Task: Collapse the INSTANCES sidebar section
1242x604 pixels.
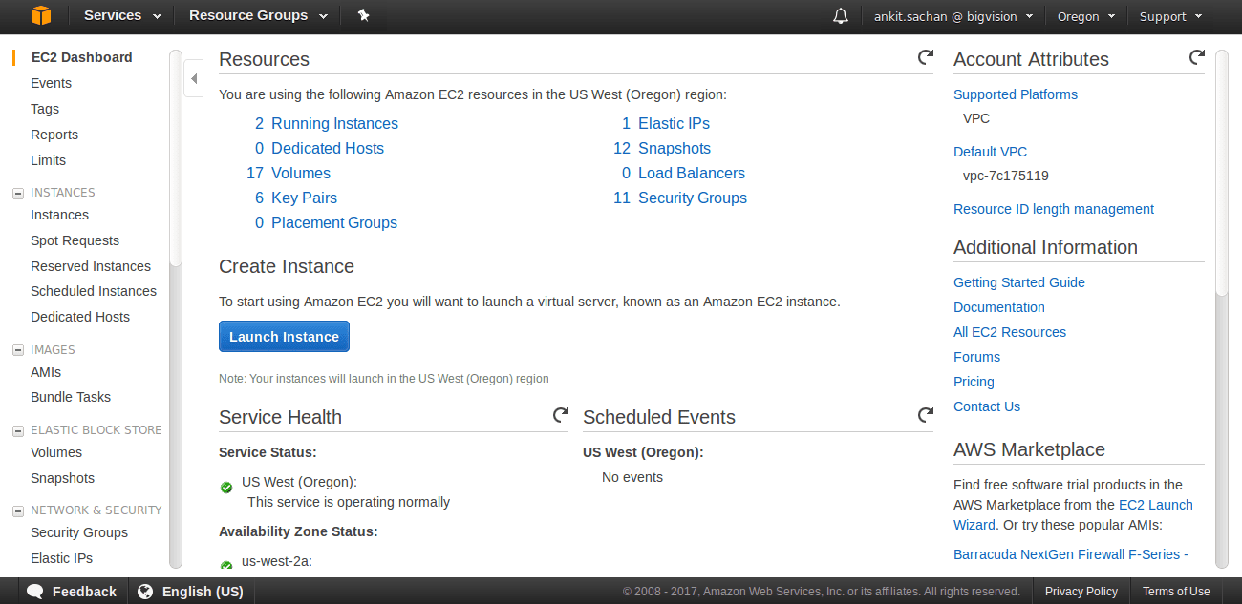Action: (17, 193)
